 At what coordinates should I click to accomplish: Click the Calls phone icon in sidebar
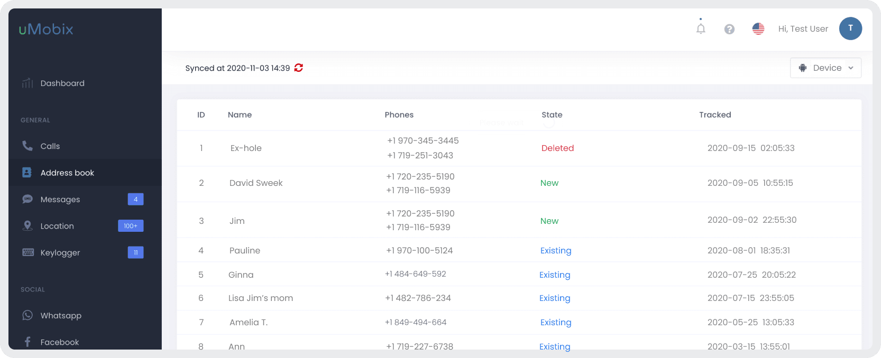point(27,146)
